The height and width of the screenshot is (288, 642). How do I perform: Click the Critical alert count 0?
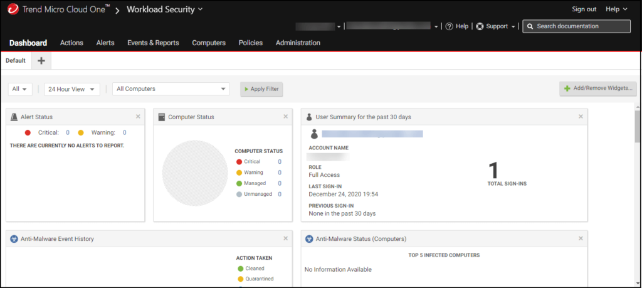point(68,133)
